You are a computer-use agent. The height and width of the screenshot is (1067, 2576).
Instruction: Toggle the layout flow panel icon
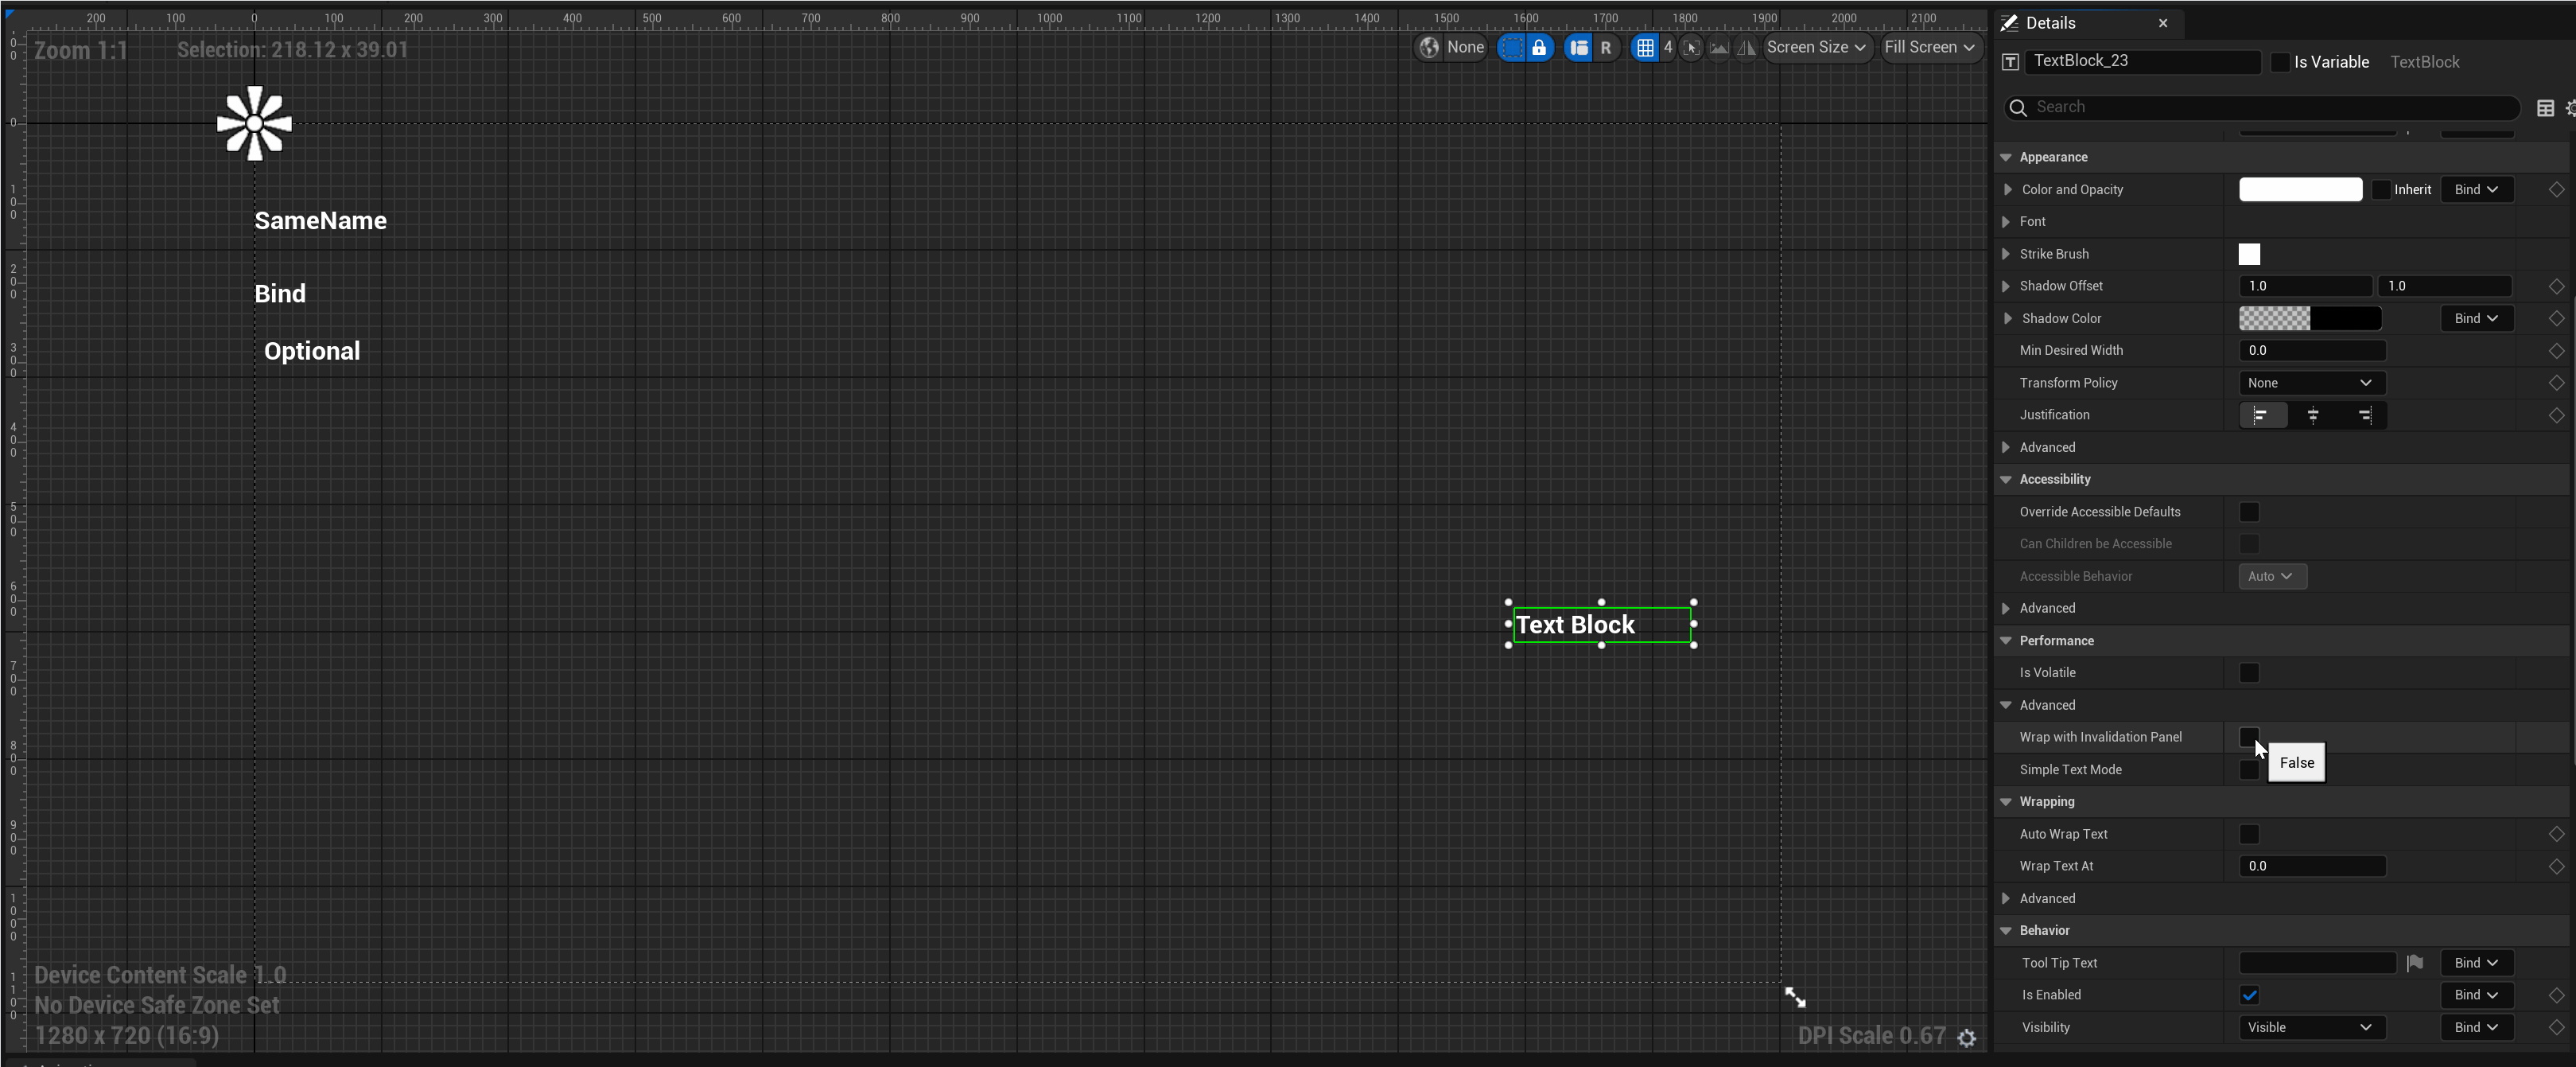pyautogui.click(x=1578, y=47)
